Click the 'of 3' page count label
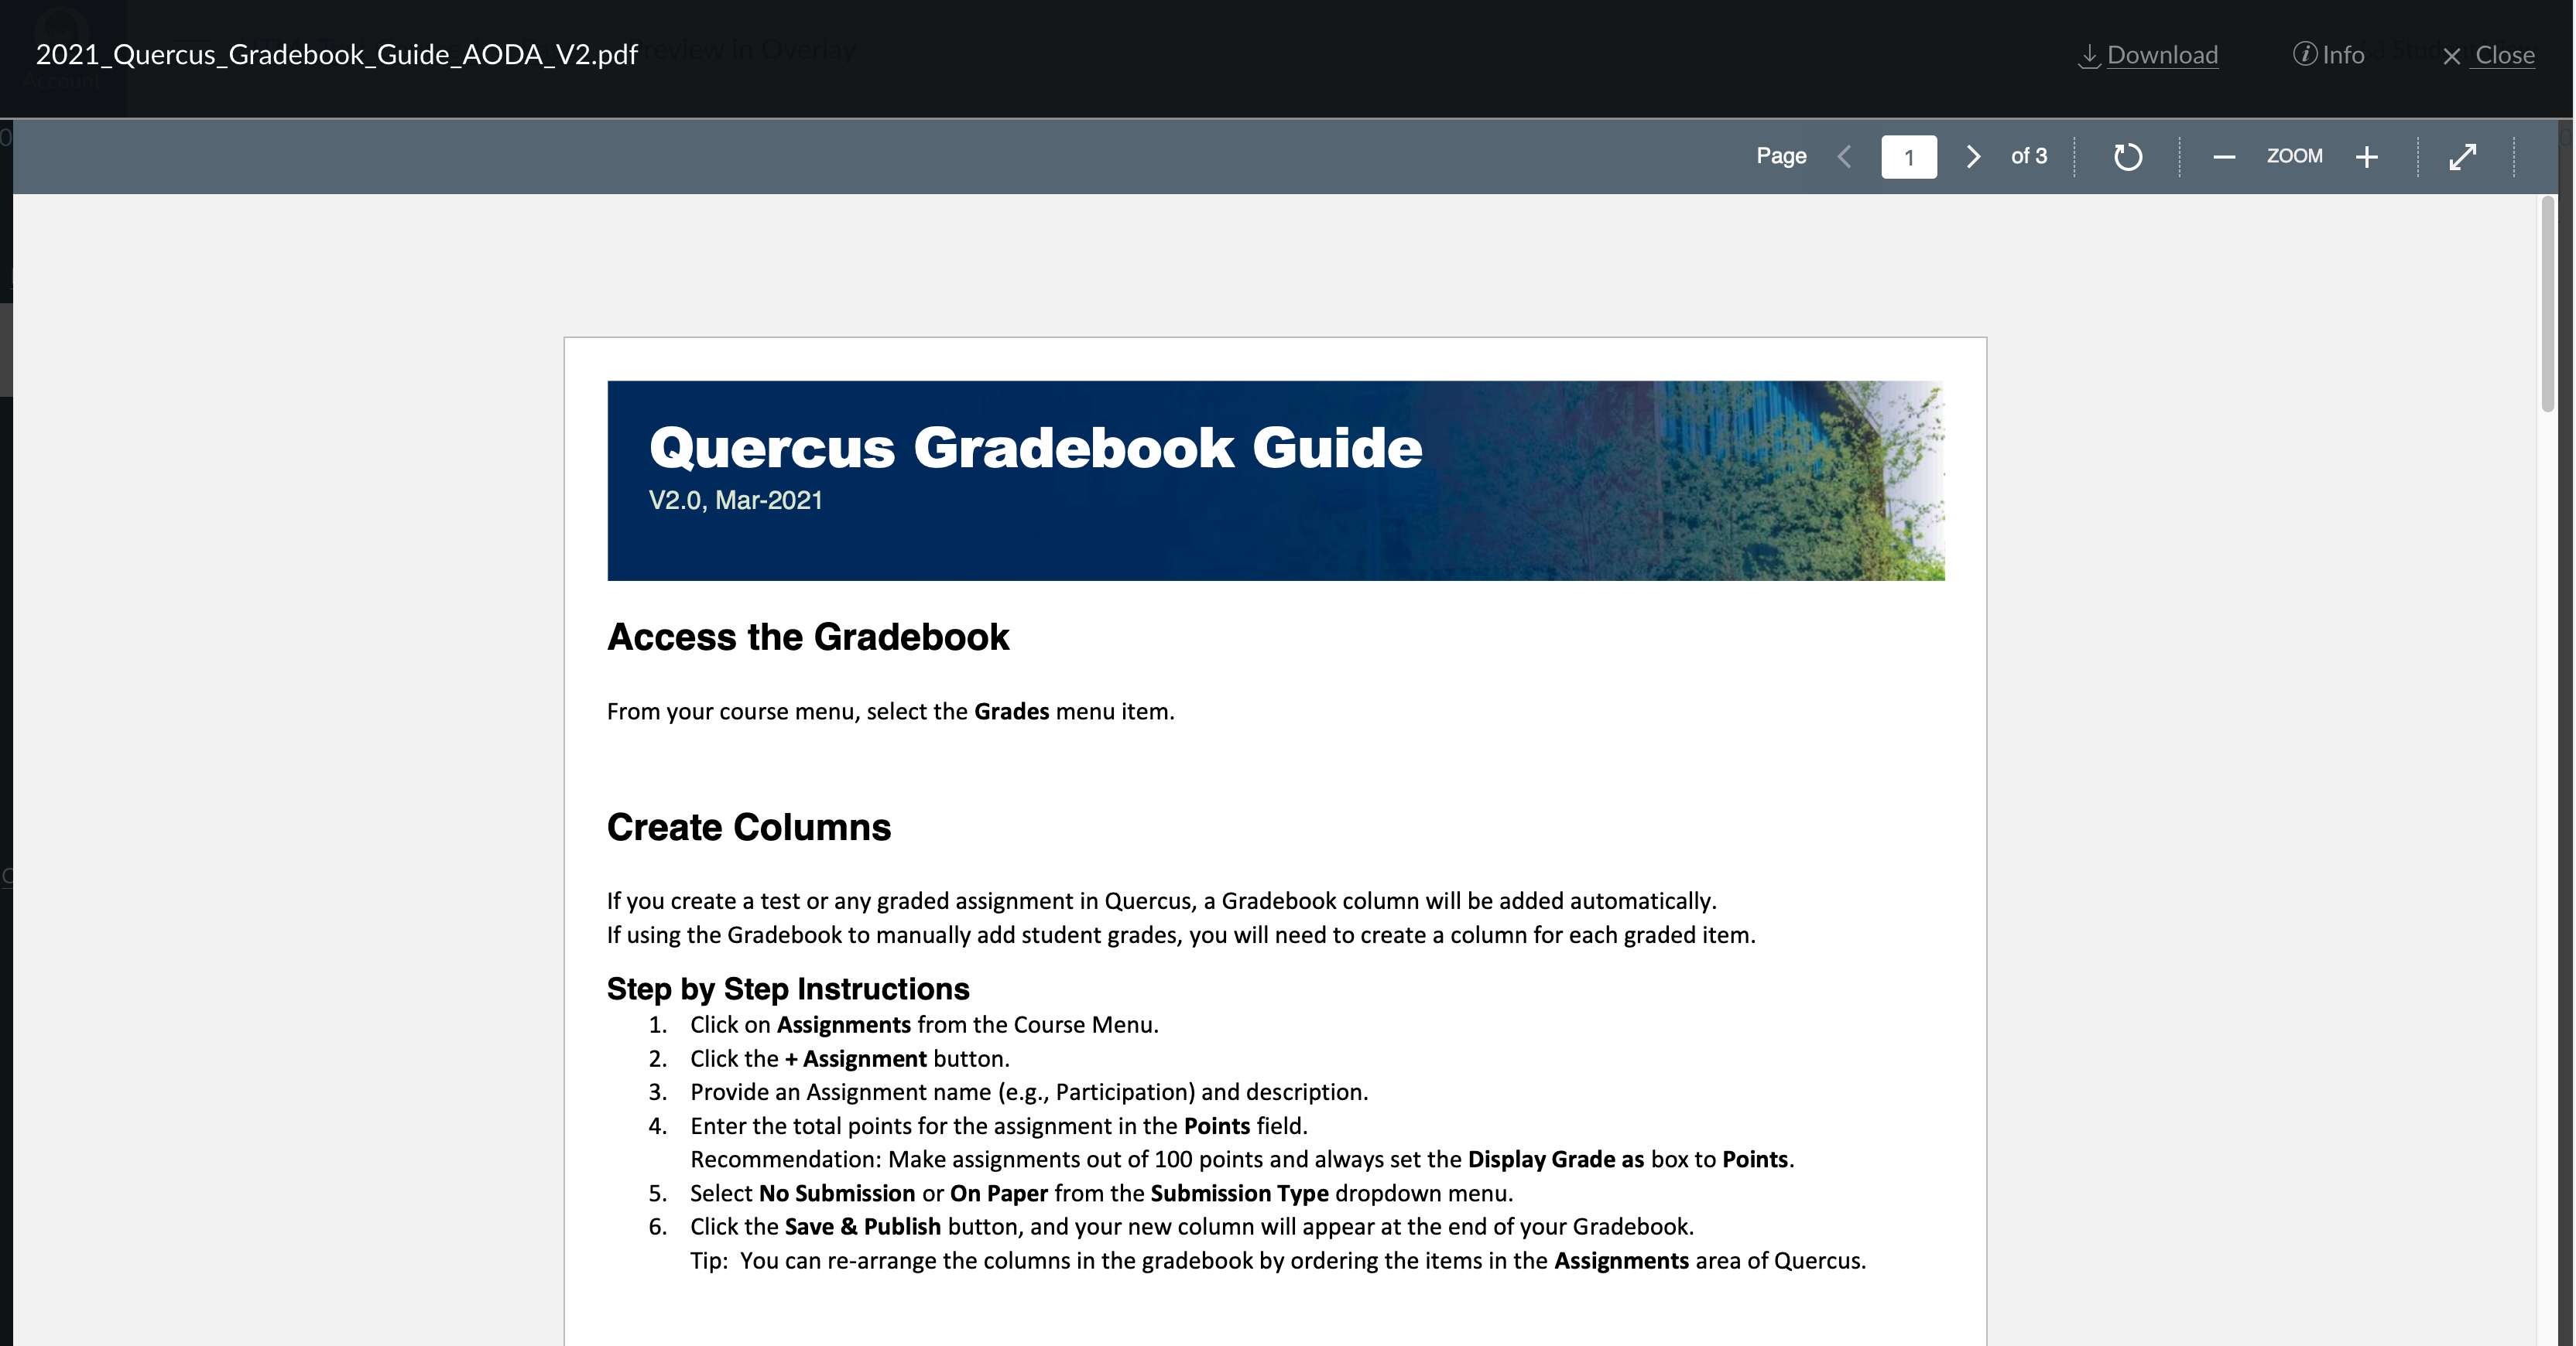Image resolution: width=2576 pixels, height=1346 pixels. click(x=2029, y=156)
